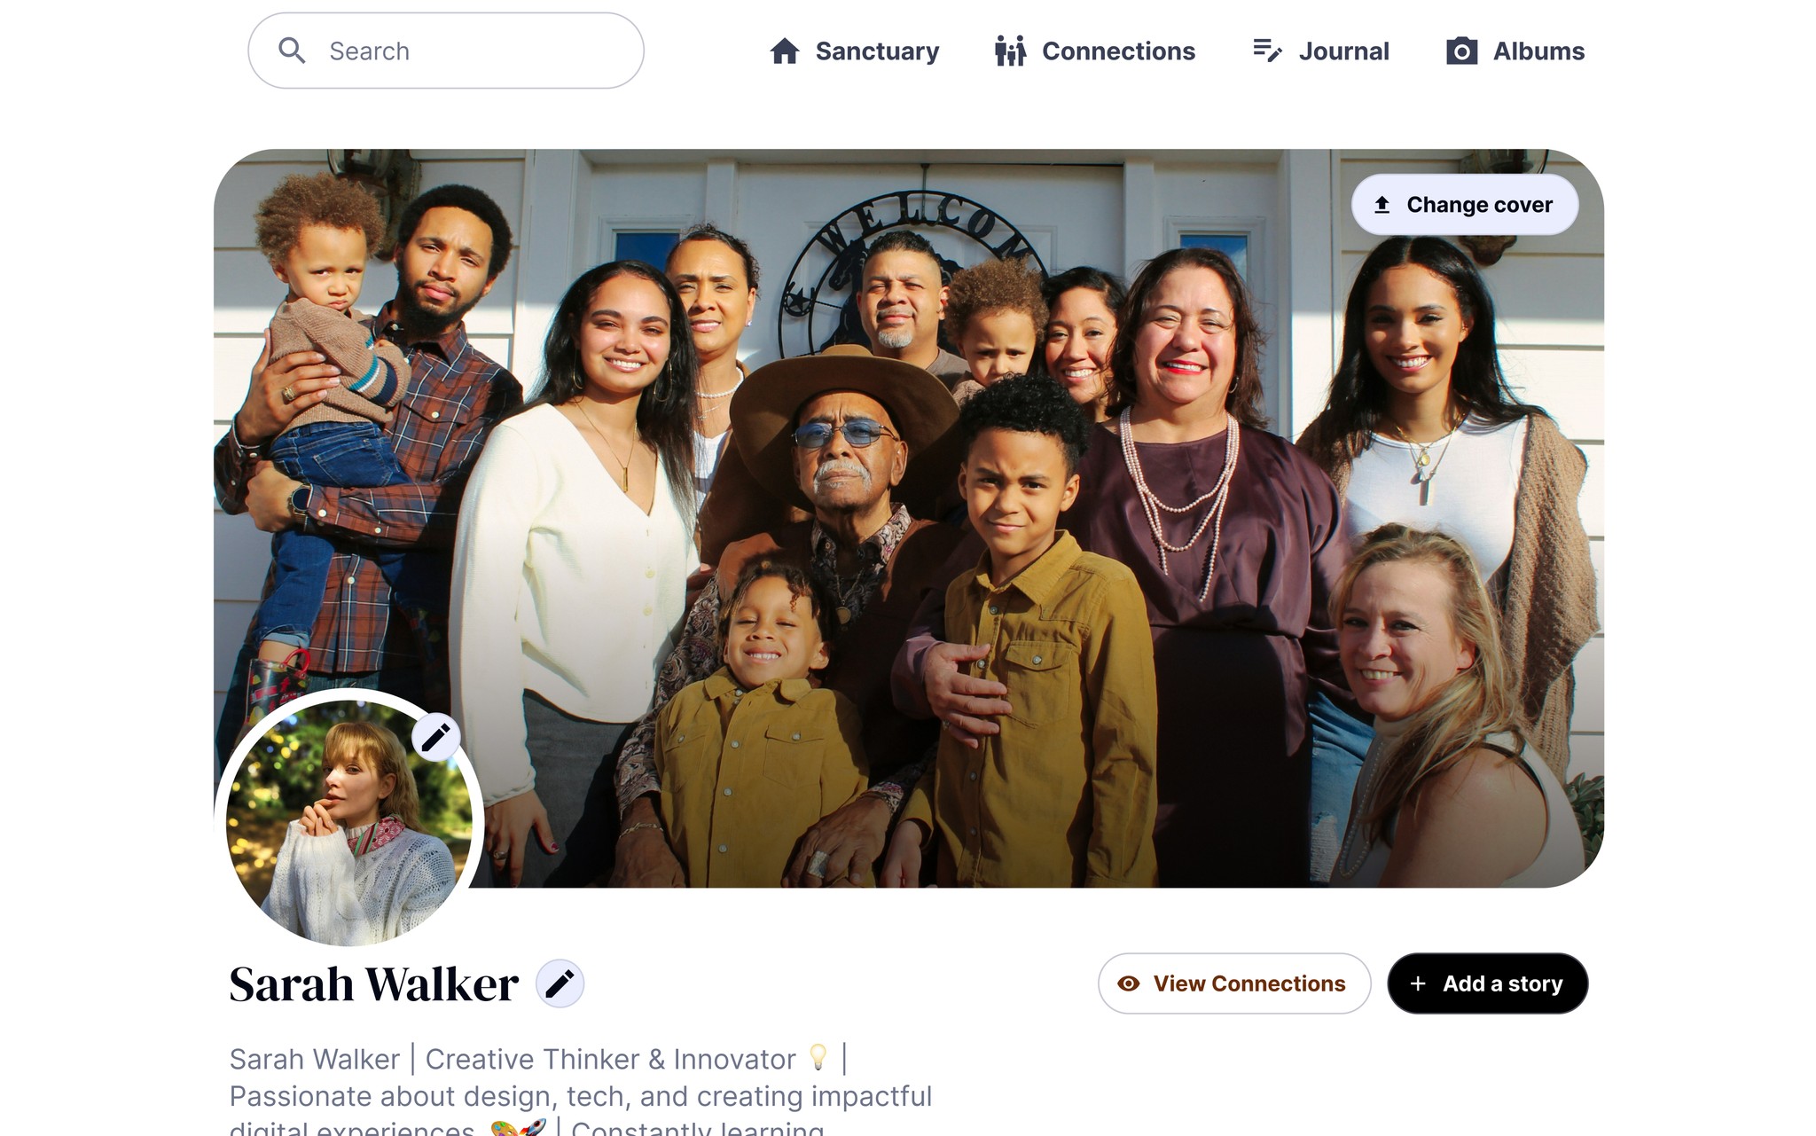The image size is (1816, 1136).
Task: Focus the Search input field
Action: point(446,51)
